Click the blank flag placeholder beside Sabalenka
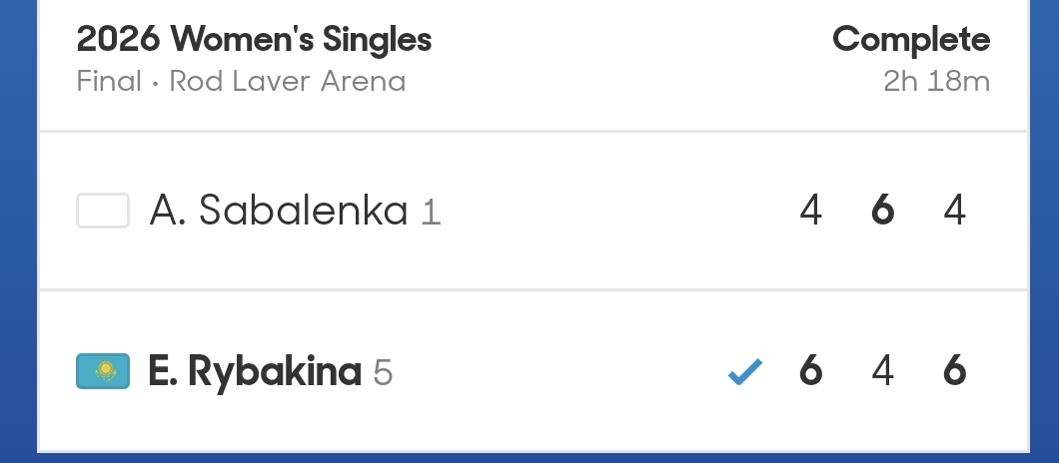The height and width of the screenshot is (463, 1059). click(103, 211)
